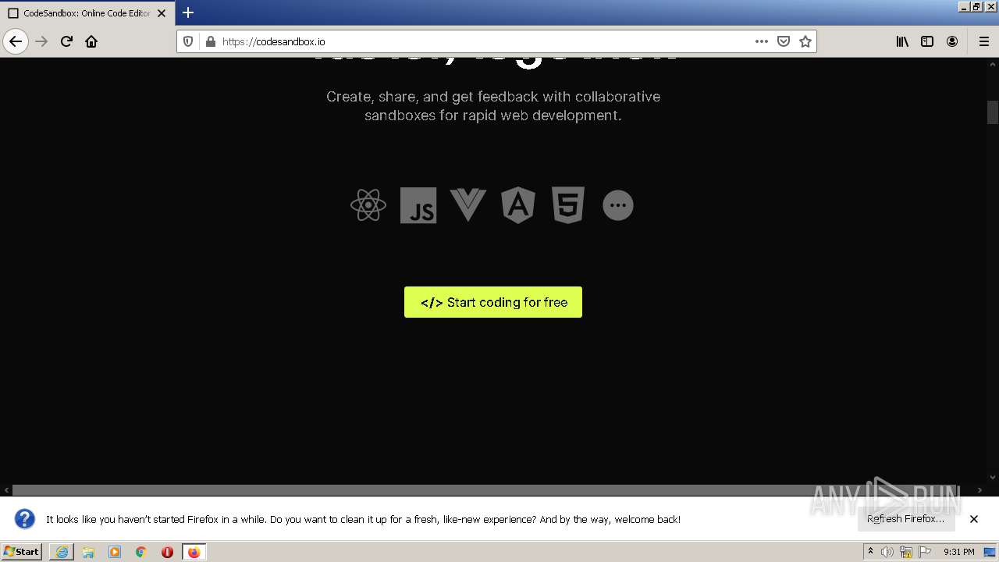Click the browser forward arrow
Screen dimensions: 999x562
tap(41, 41)
